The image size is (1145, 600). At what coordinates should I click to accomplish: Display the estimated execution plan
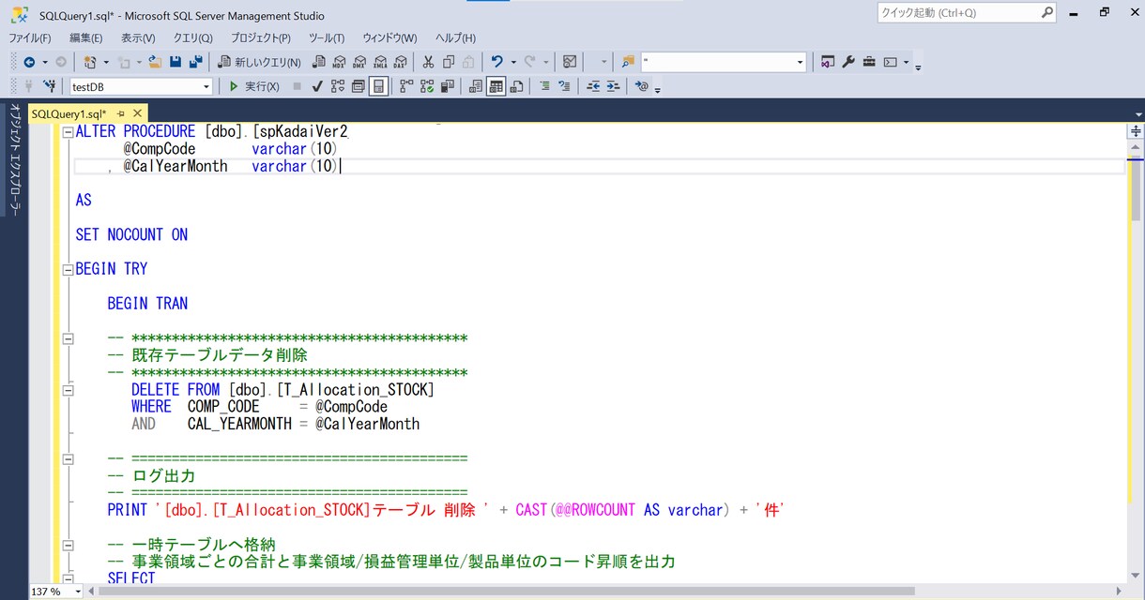(338, 86)
